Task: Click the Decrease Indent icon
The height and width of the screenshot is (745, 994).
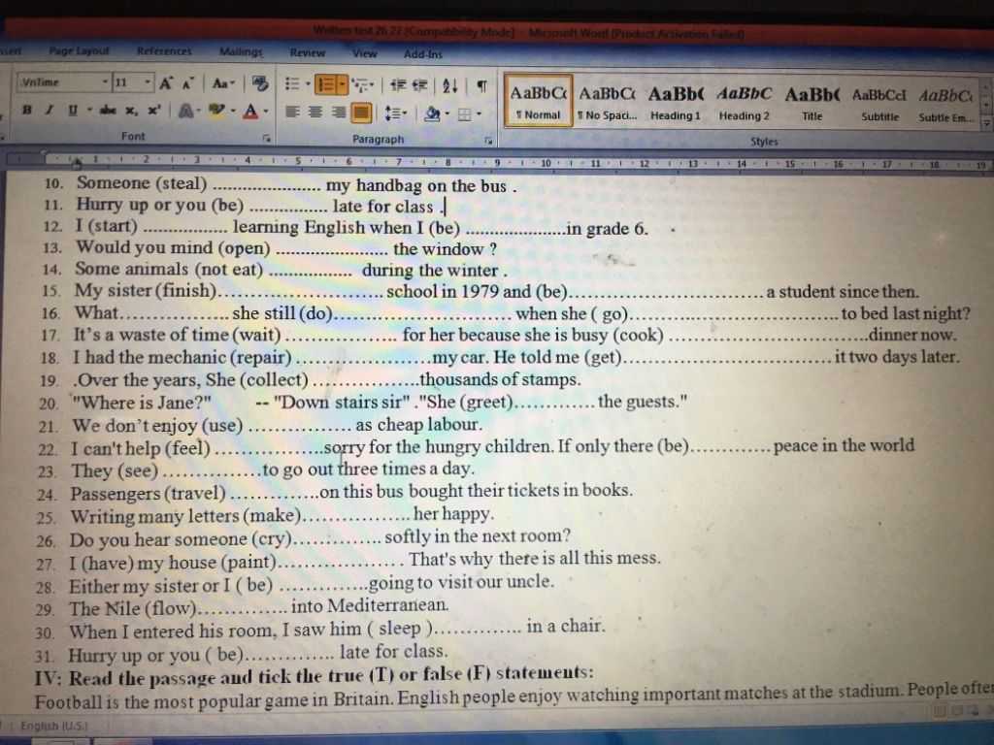Action: click(x=398, y=85)
